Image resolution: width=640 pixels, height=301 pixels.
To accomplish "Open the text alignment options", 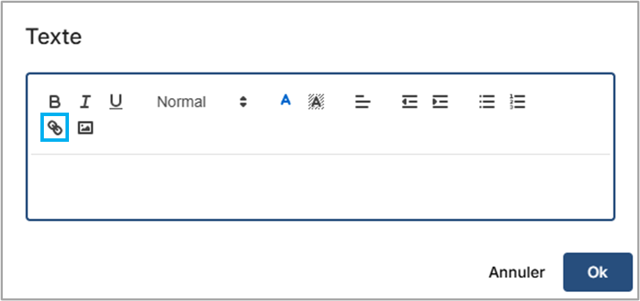I will click(362, 102).
